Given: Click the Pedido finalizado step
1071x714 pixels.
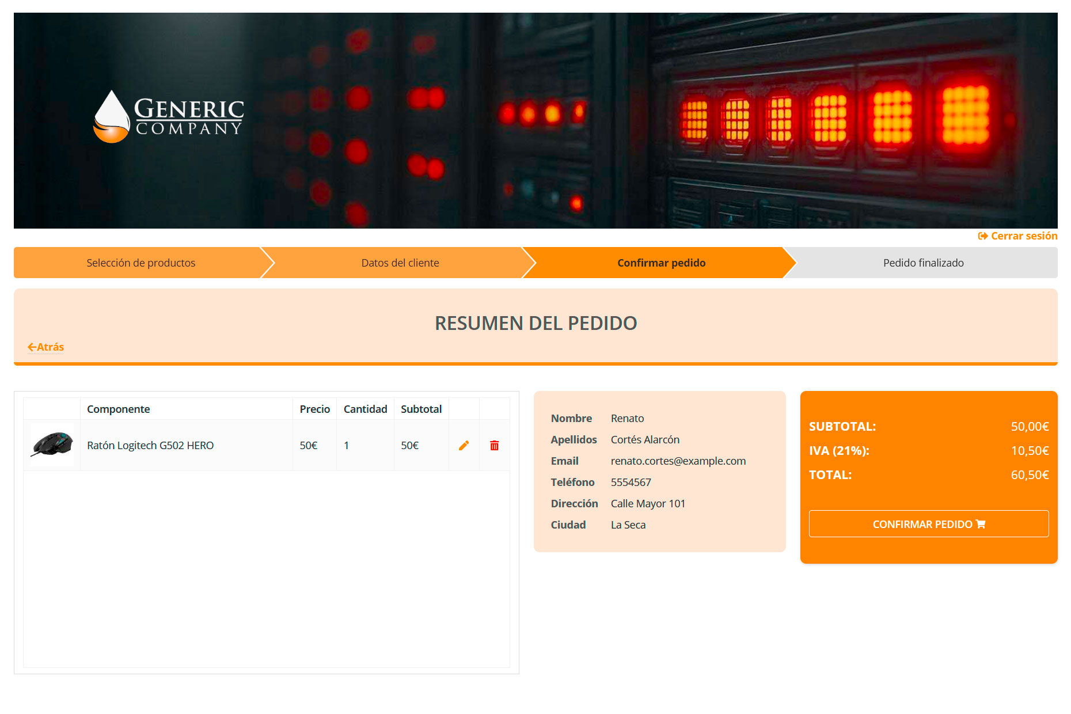Looking at the screenshot, I should (x=923, y=263).
